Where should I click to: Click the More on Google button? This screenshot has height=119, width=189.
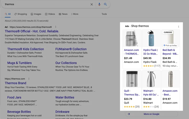tap(151, 114)
